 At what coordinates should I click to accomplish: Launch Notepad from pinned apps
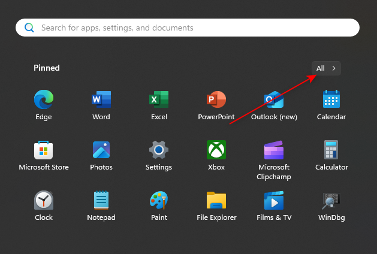101,200
